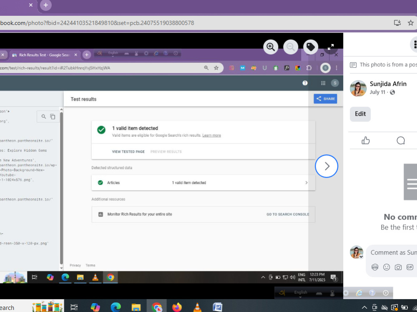417x312 pixels.
Task: Click the OneDrive cloud tray icon
Action: [x=384, y=307]
